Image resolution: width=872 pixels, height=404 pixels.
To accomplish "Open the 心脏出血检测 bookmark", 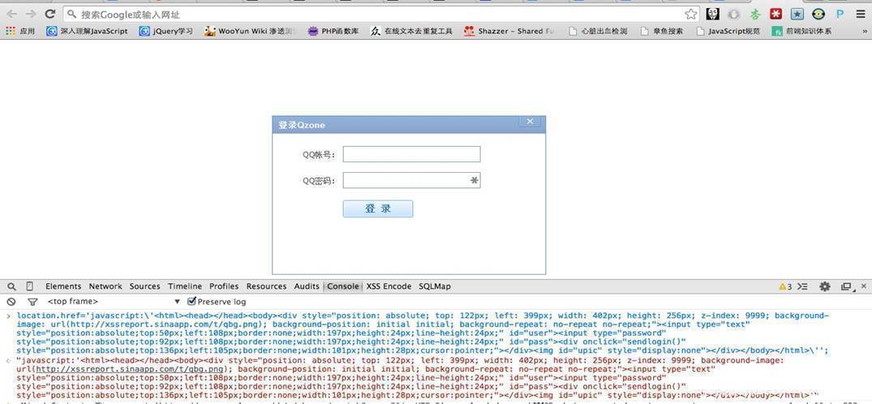I will (x=598, y=31).
